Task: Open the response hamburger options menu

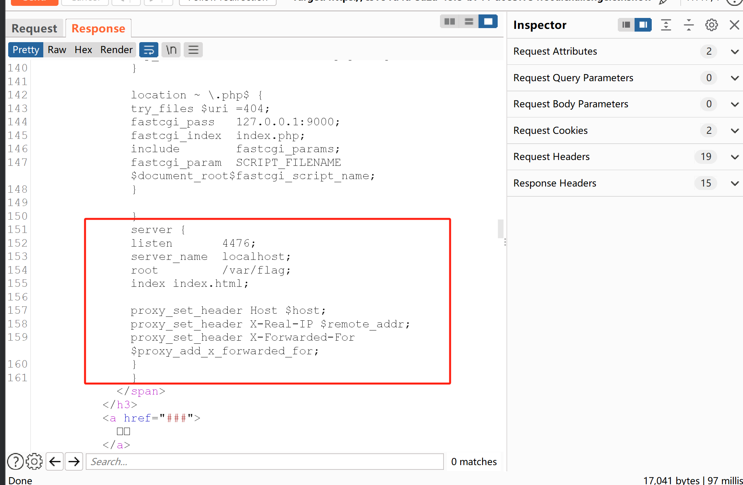Action: click(x=193, y=50)
